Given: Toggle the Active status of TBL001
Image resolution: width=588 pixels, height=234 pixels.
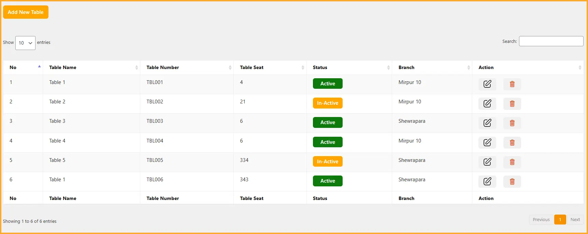Looking at the screenshot, I should [x=327, y=84].
